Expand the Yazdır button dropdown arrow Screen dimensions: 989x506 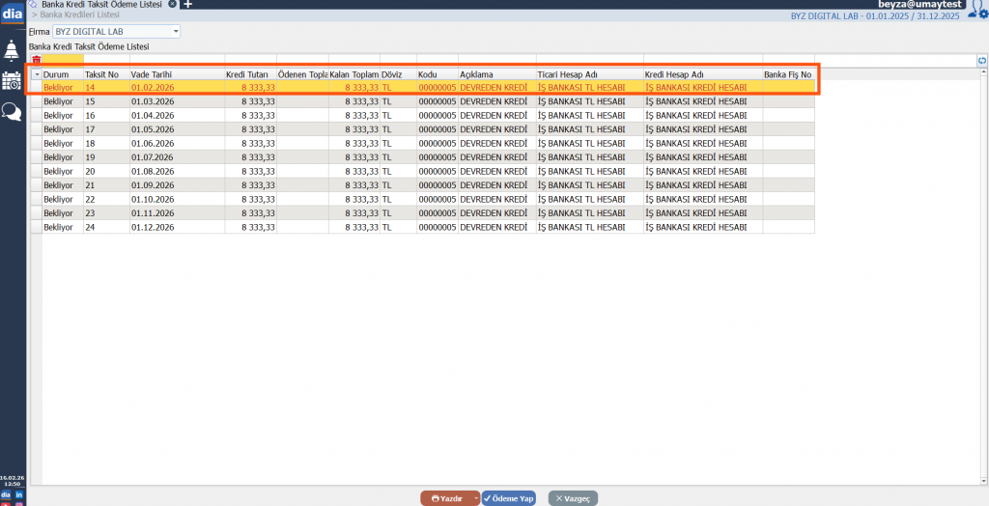click(x=475, y=498)
